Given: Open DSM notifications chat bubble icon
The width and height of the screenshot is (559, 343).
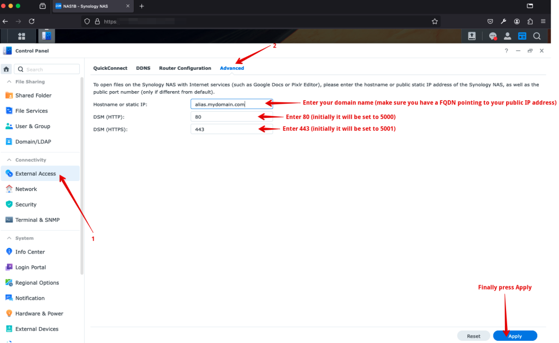Looking at the screenshot, I should tap(493, 36).
